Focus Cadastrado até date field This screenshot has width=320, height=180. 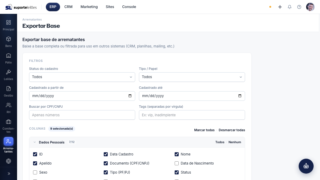192,96
